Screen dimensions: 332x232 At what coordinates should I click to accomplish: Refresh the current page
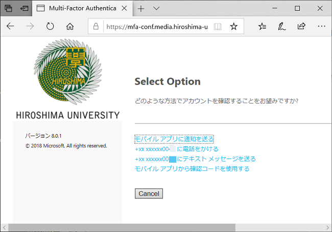coord(50,27)
